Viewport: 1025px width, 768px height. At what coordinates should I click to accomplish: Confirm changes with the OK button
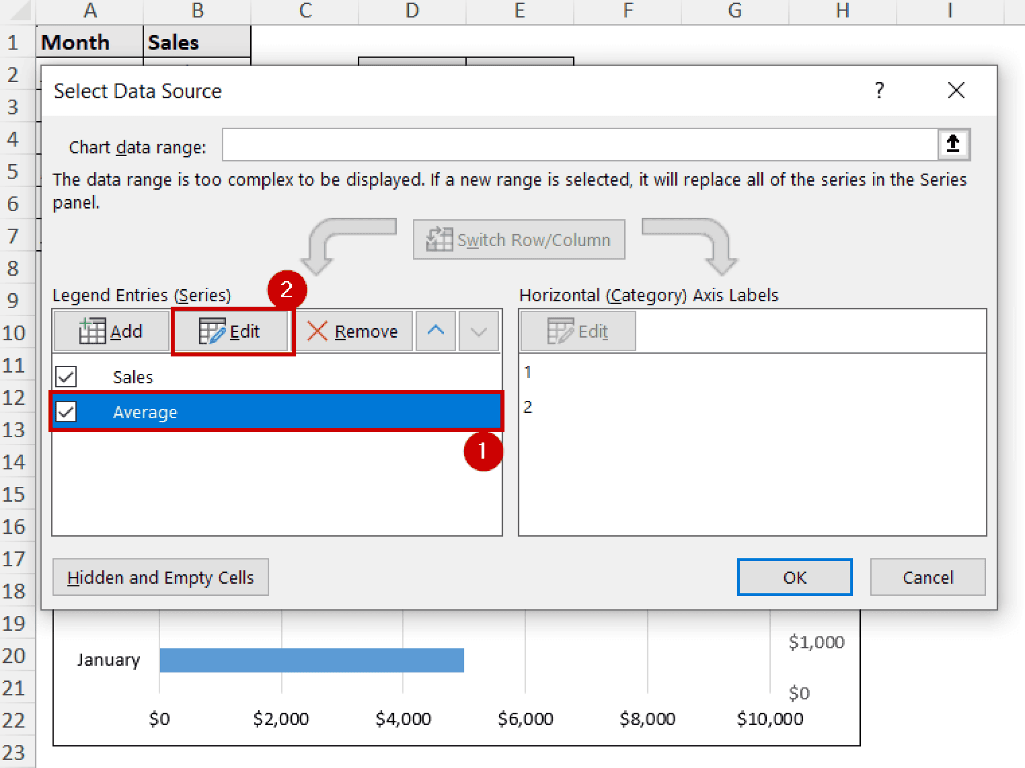point(794,577)
